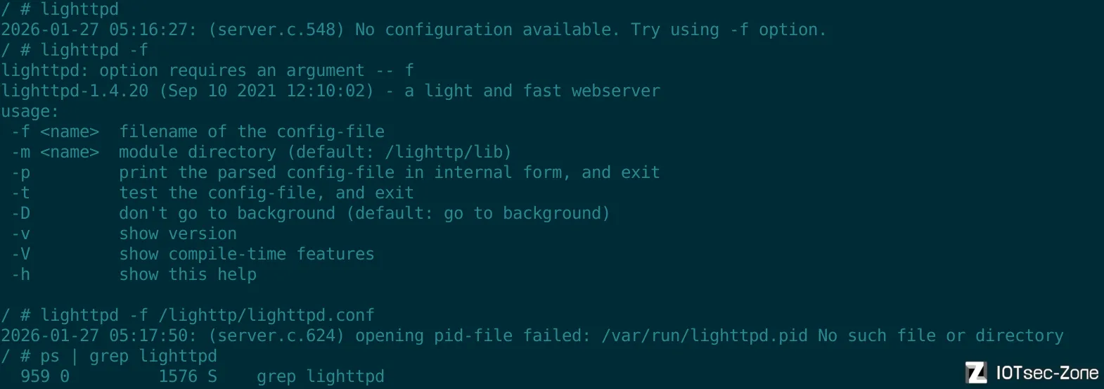This screenshot has height=389, width=1104.
Task: Click the /lighttp/lighttpd.conf path in command
Action: tap(267, 315)
